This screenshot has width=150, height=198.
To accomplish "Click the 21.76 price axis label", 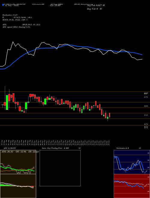I will 146,97.
